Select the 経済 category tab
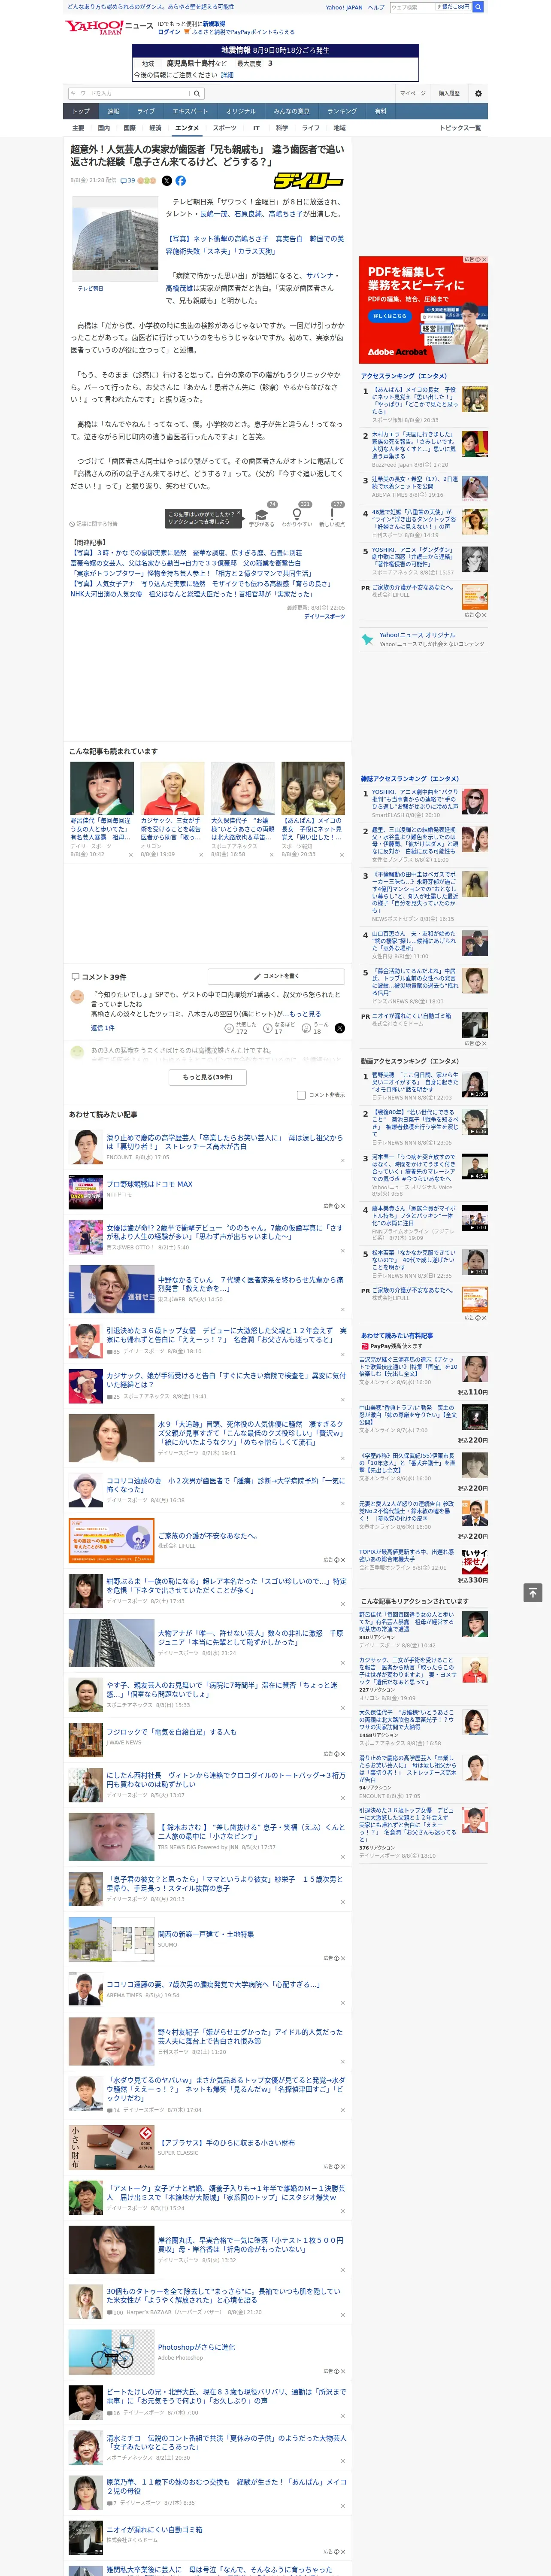Viewport: 551px width, 2576px height. 155,128
